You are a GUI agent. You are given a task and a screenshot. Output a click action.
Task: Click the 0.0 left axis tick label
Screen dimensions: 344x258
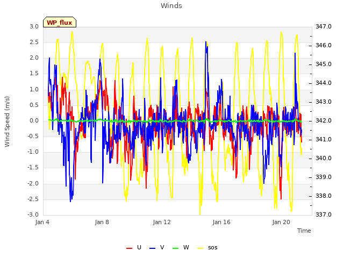(34, 120)
